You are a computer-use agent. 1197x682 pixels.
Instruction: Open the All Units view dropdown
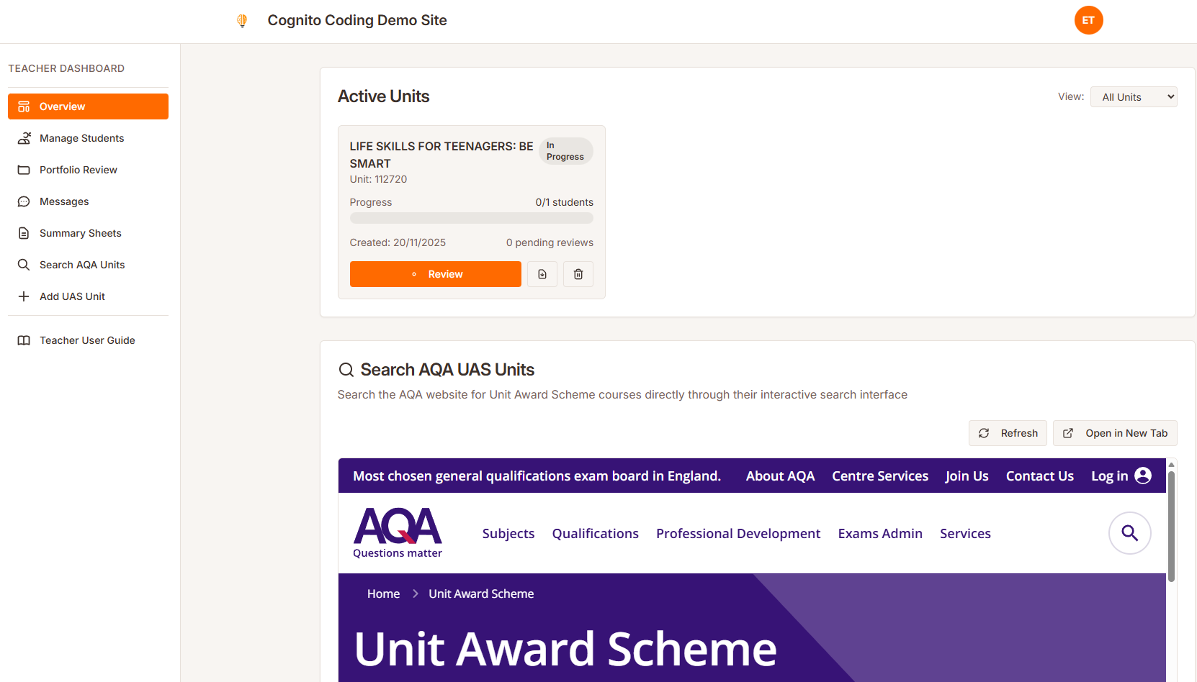tap(1134, 96)
